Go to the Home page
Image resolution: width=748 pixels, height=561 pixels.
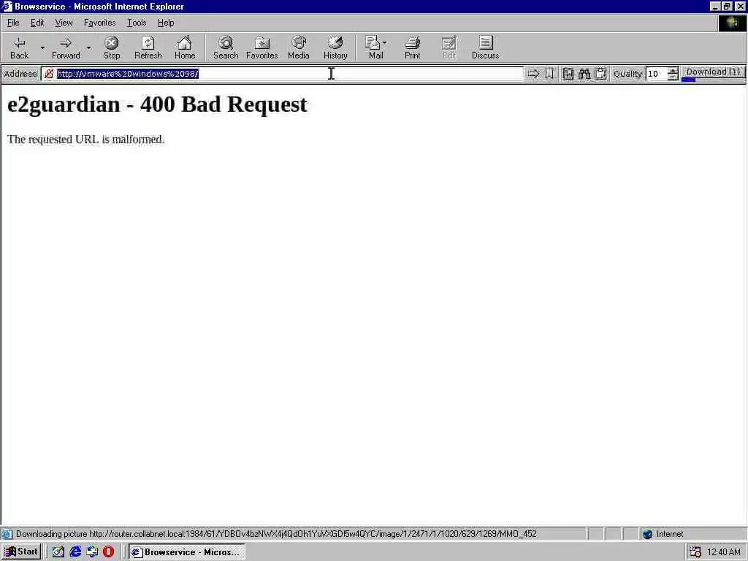tap(185, 47)
